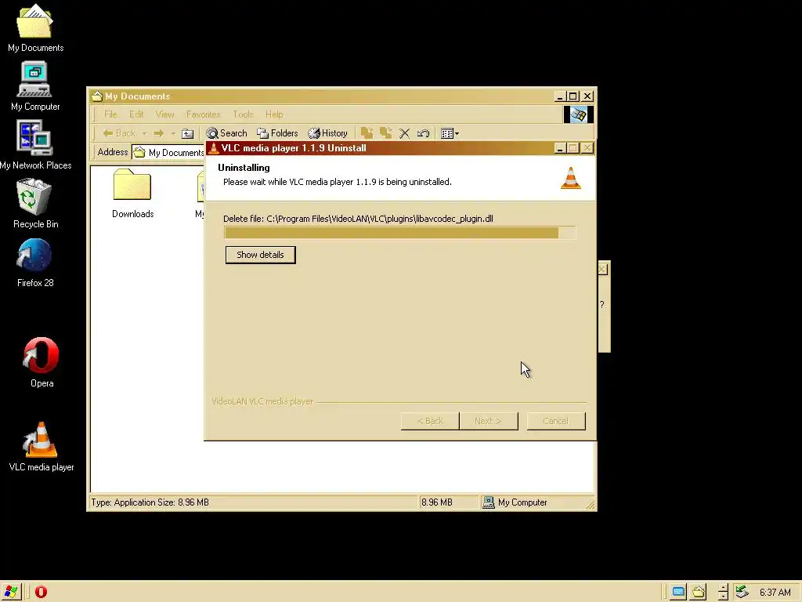The width and height of the screenshot is (802, 602).
Task: Click the Next button in VLC uninstaller
Action: click(489, 421)
